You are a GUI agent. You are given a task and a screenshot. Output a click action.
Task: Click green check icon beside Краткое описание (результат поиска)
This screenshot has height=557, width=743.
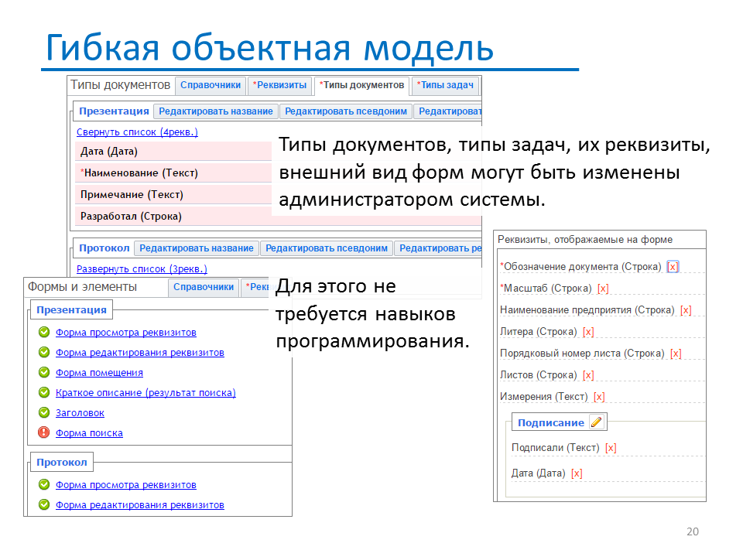(44, 392)
